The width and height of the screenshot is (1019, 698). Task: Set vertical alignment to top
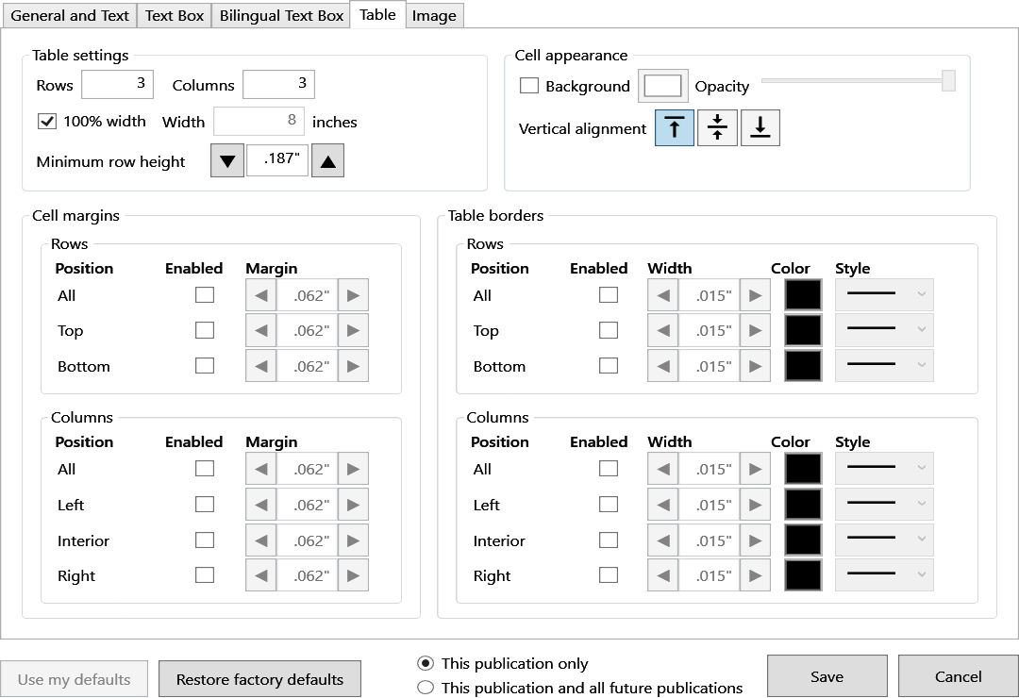(x=675, y=127)
